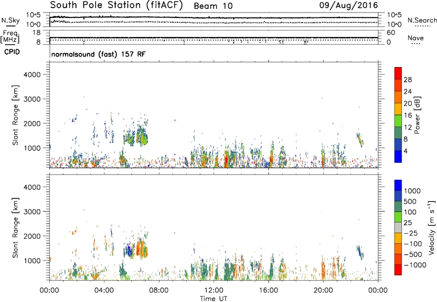The image size is (437, 302).
Task: Click the 'N.Sky' legend label
Action: click(10, 20)
